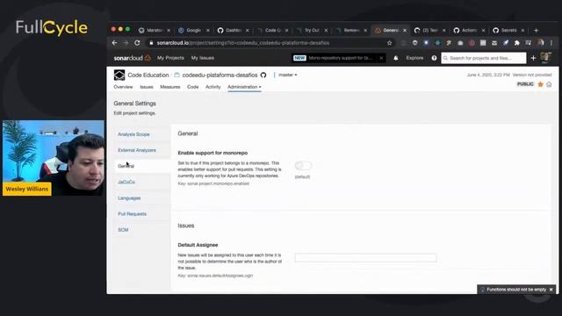Switch to the Issues tab

tap(147, 87)
